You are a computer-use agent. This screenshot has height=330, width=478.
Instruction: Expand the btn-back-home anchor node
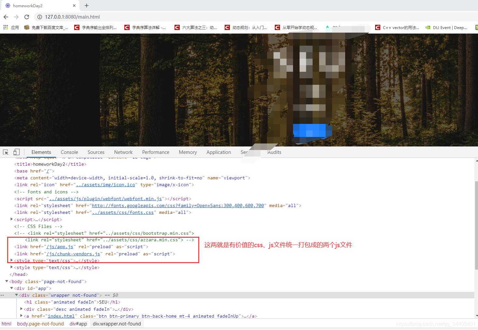[x=21, y=316]
